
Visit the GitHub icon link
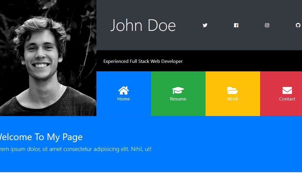(298, 25)
